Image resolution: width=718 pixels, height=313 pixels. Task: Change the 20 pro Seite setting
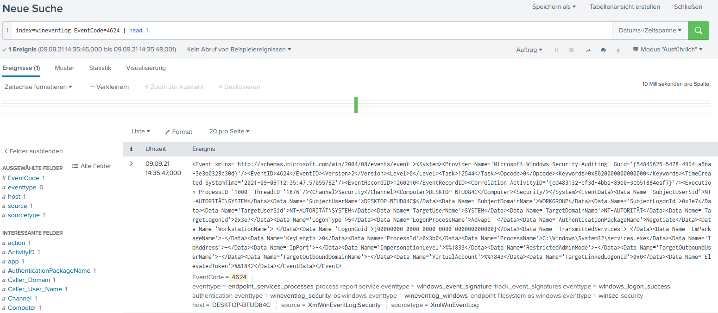[229, 131]
